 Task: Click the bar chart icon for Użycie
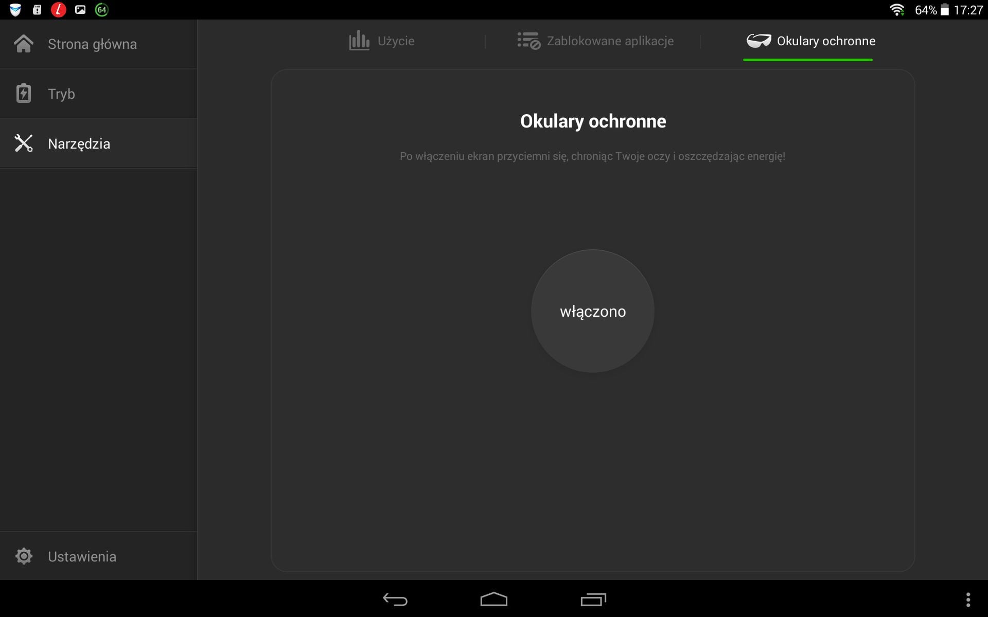point(359,41)
